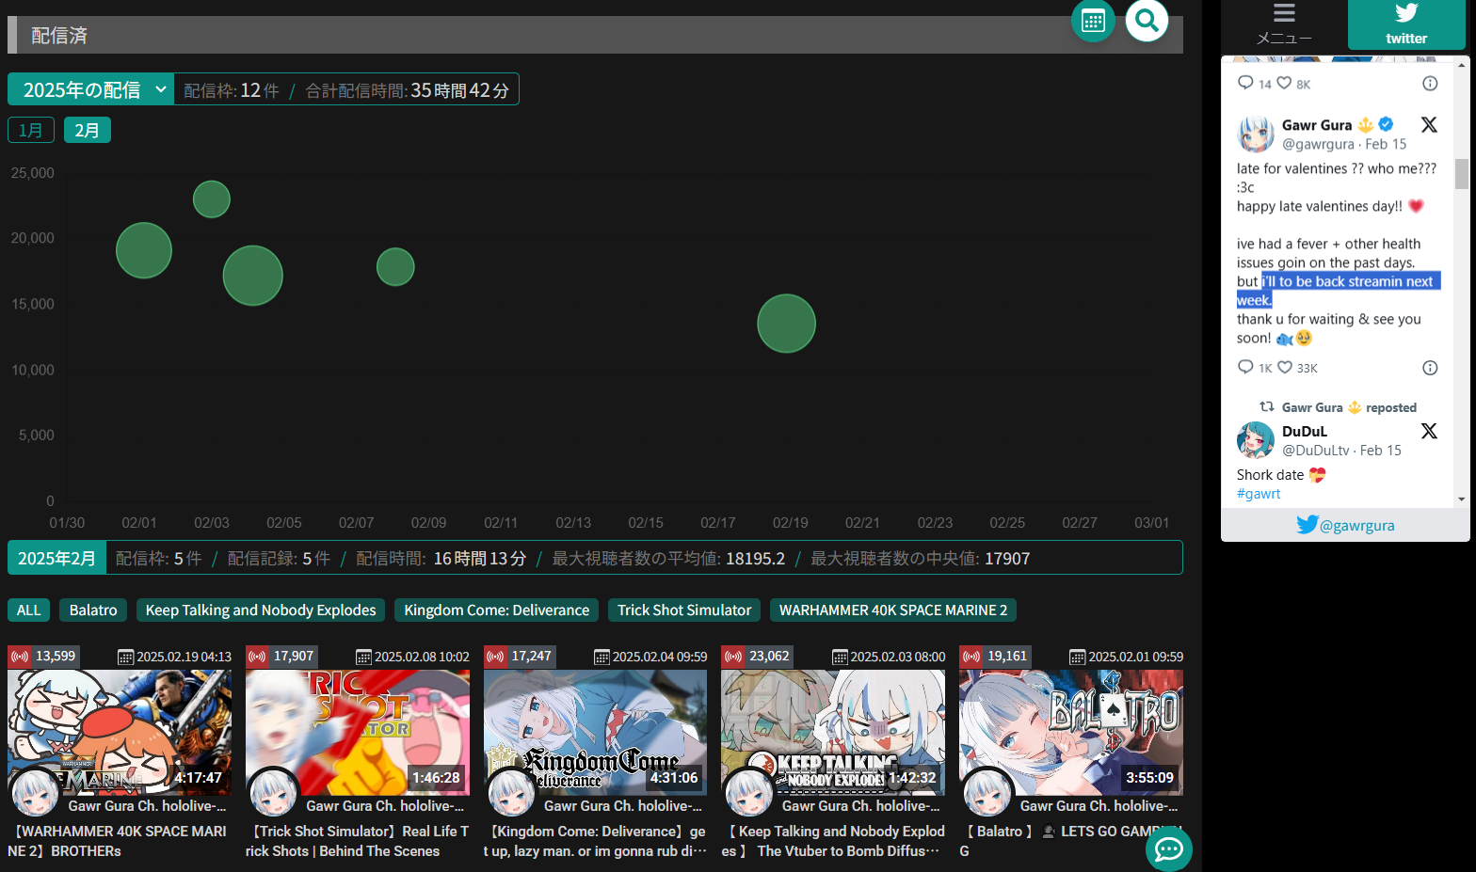Open the calendar view icon

[1093, 21]
